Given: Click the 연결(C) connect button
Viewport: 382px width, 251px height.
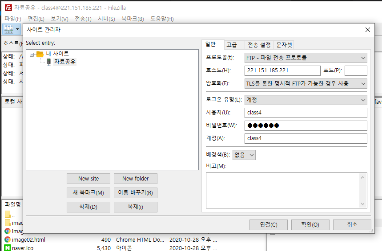Looking at the screenshot, I should [269, 225].
